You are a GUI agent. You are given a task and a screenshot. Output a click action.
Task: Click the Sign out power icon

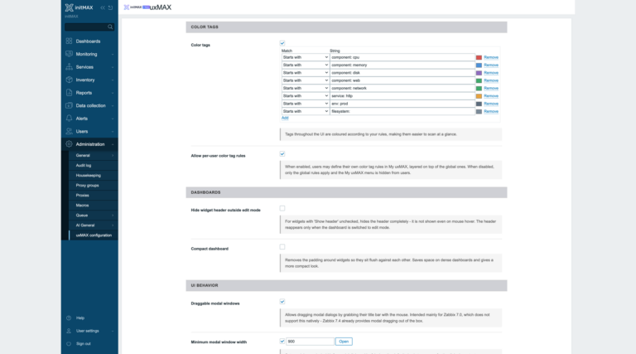[x=69, y=344]
